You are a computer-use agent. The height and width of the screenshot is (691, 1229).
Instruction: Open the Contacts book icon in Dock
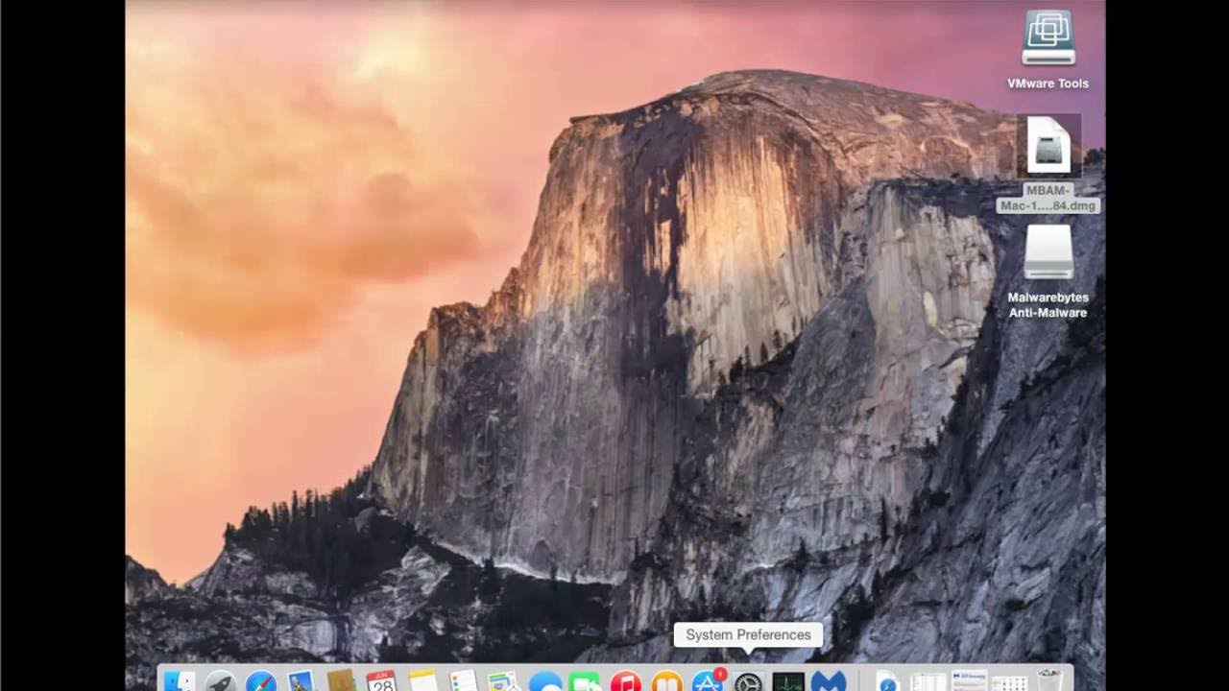click(341, 680)
